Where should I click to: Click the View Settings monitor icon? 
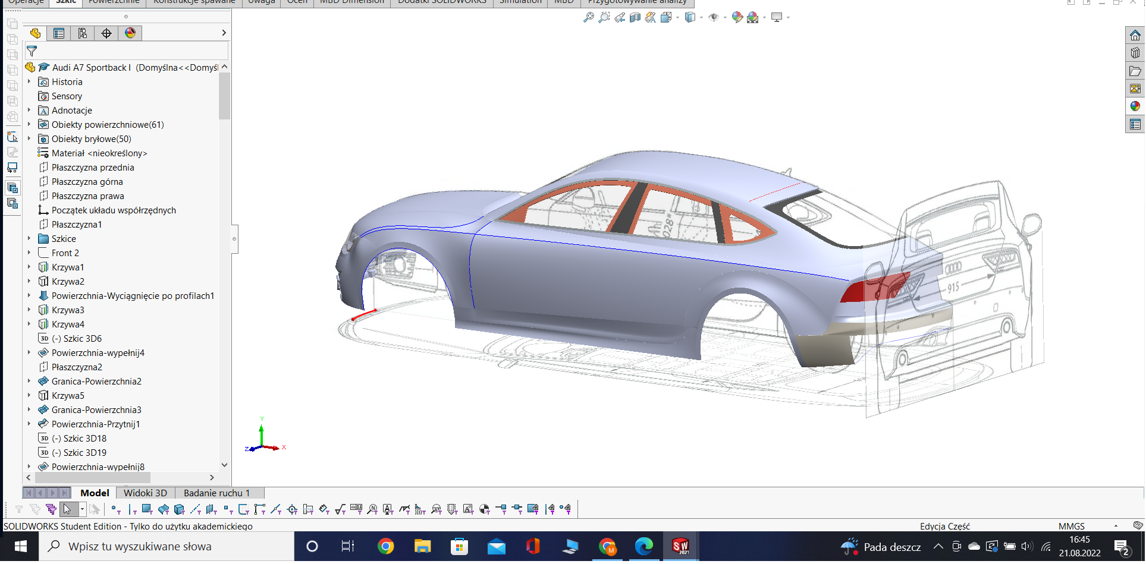[x=777, y=17]
